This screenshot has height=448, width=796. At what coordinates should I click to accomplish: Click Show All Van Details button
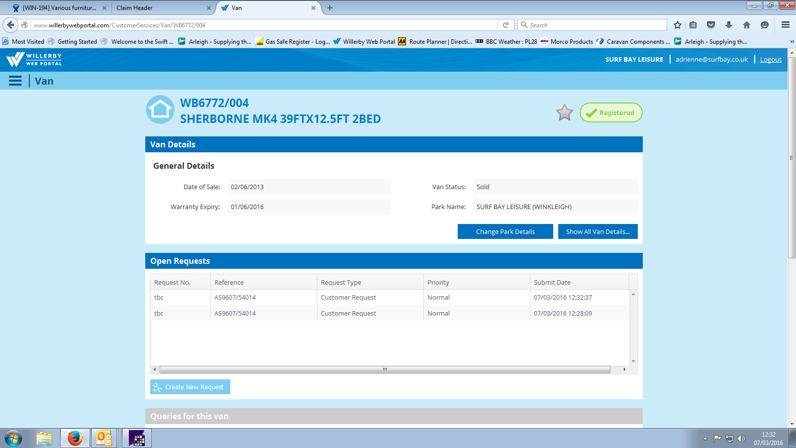(598, 231)
